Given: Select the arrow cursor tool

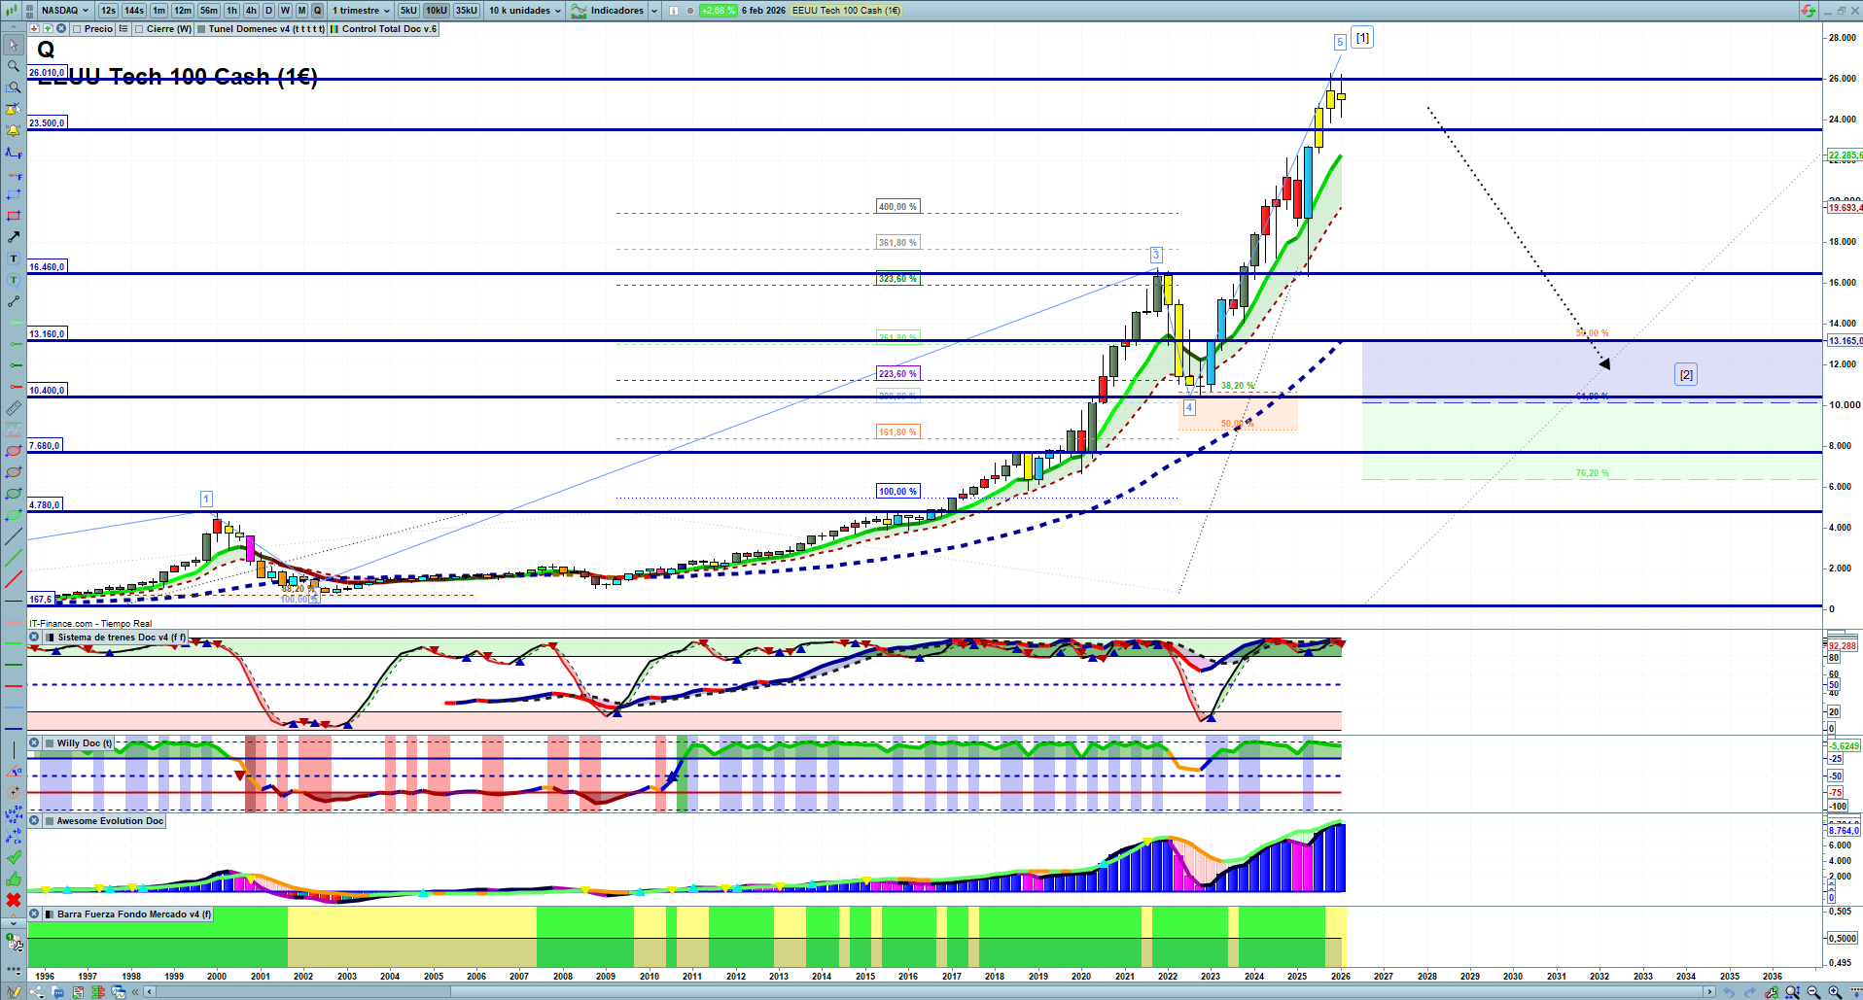Looking at the screenshot, I should (x=14, y=45).
